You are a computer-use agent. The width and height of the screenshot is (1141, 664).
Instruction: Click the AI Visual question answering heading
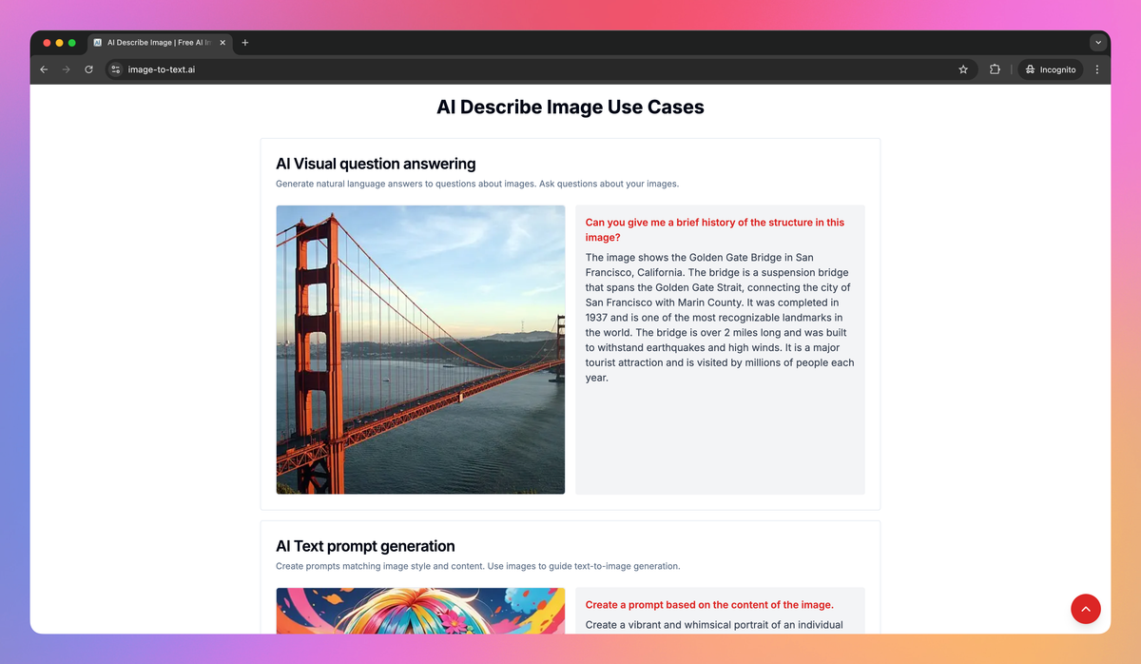(376, 164)
